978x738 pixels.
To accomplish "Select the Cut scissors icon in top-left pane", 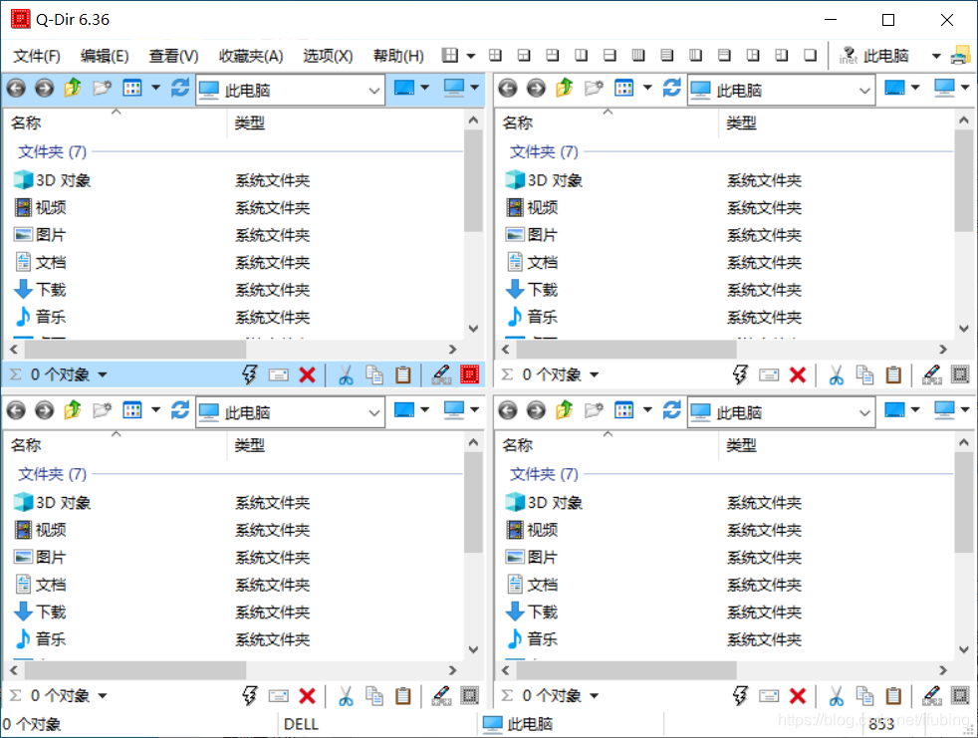I will click(346, 374).
